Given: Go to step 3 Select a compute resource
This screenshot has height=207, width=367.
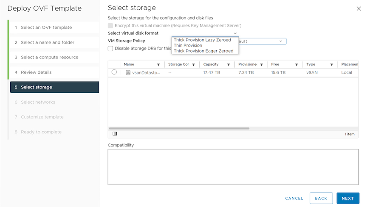Looking at the screenshot, I should [54, 58].
